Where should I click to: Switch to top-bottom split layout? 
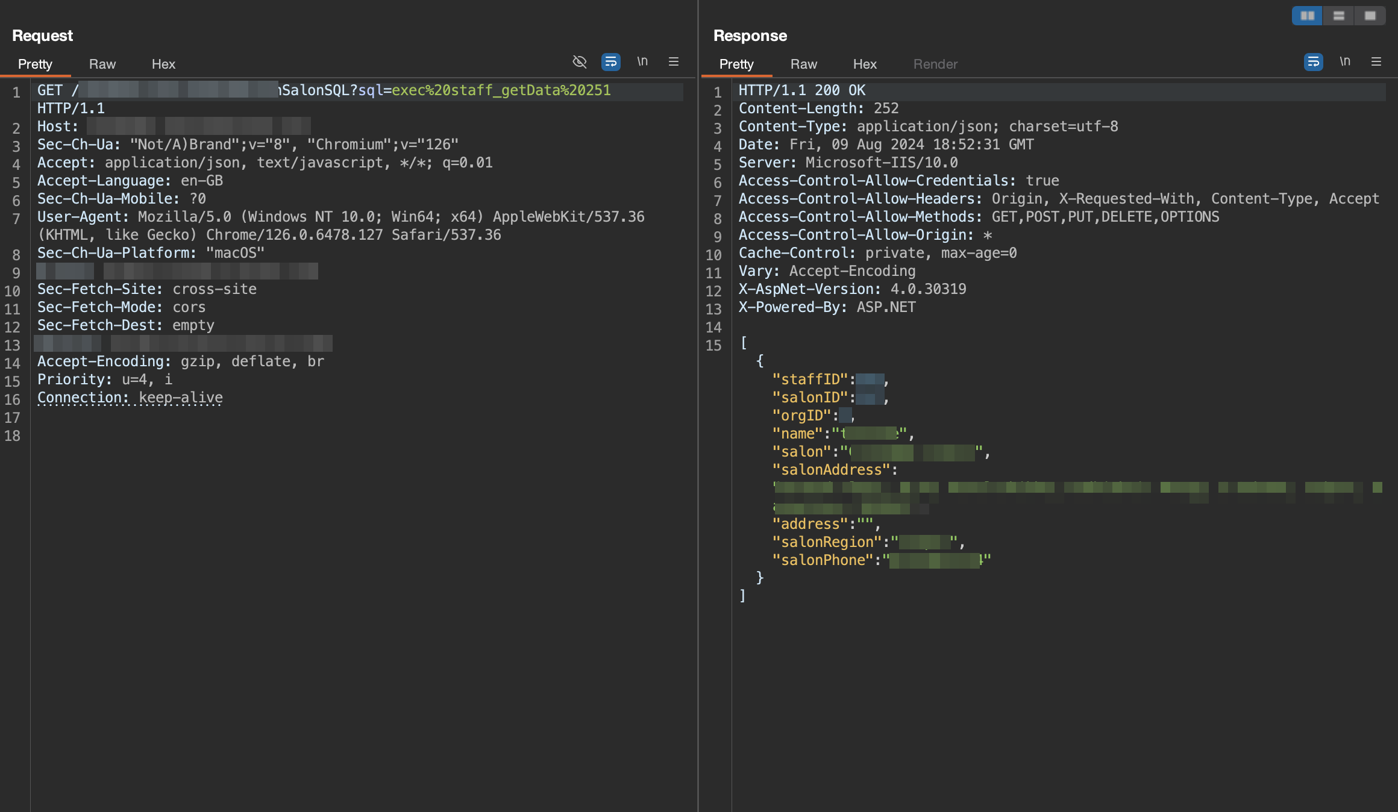point(1338,16)
